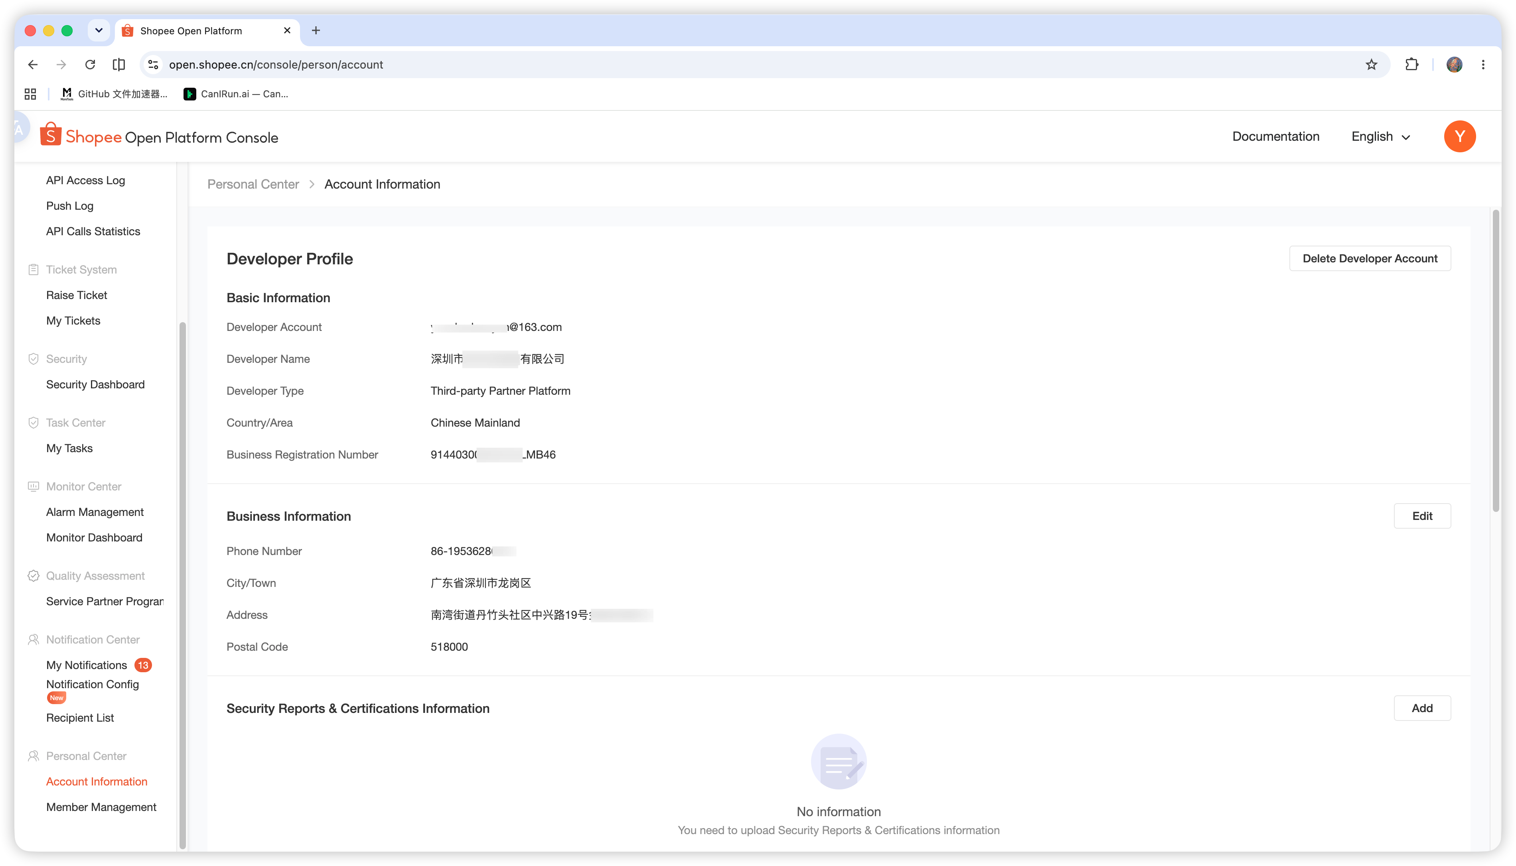Click the Monitor Center section icon
This screenshot has height=866, width=1516.
[34, 486]
